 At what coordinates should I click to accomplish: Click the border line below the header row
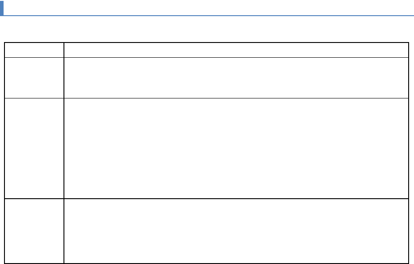click(x=236, y=57)
